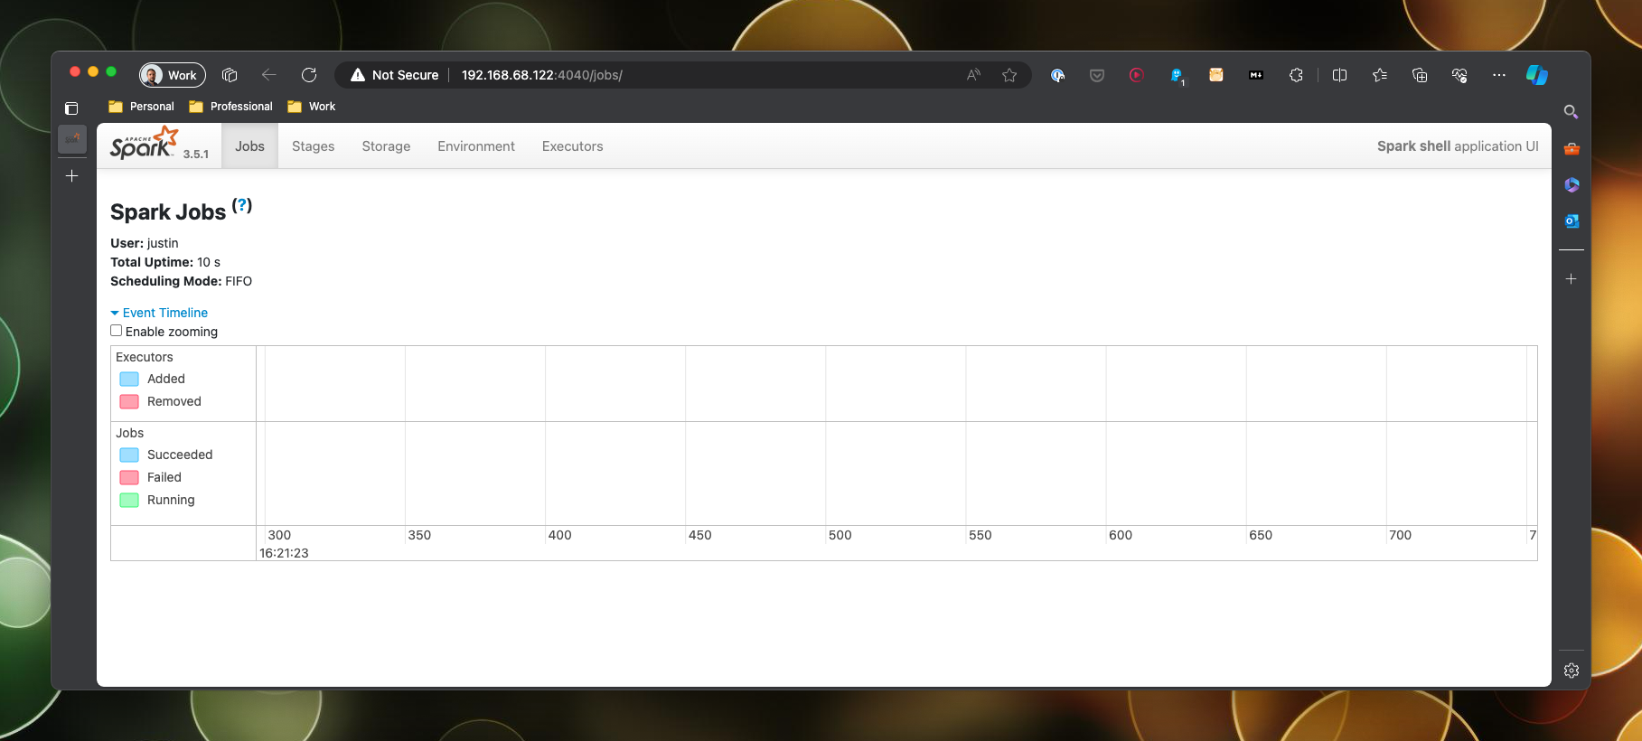Click the workspaces icon beside the profile
The image size is (1642, 741).
point(230,75)
